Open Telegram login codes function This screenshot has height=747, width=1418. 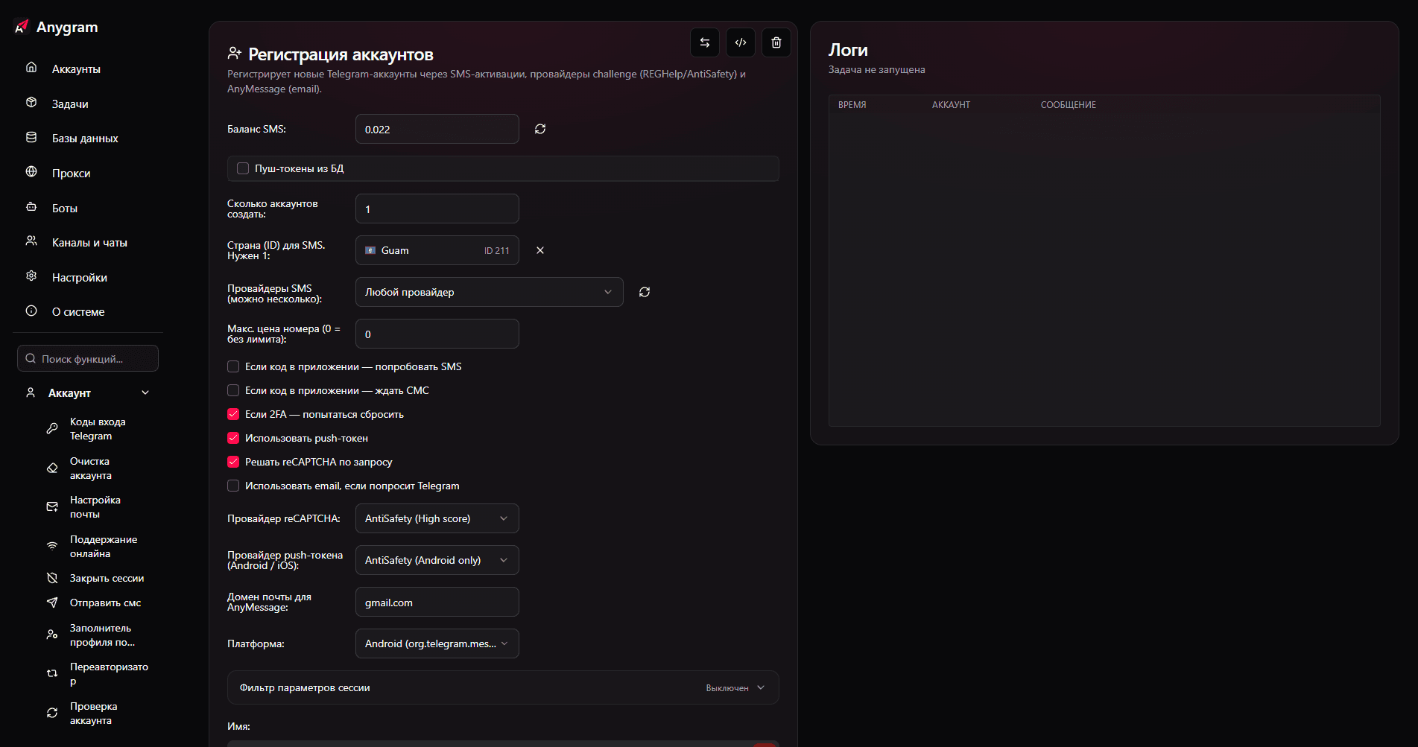(97, 429)
